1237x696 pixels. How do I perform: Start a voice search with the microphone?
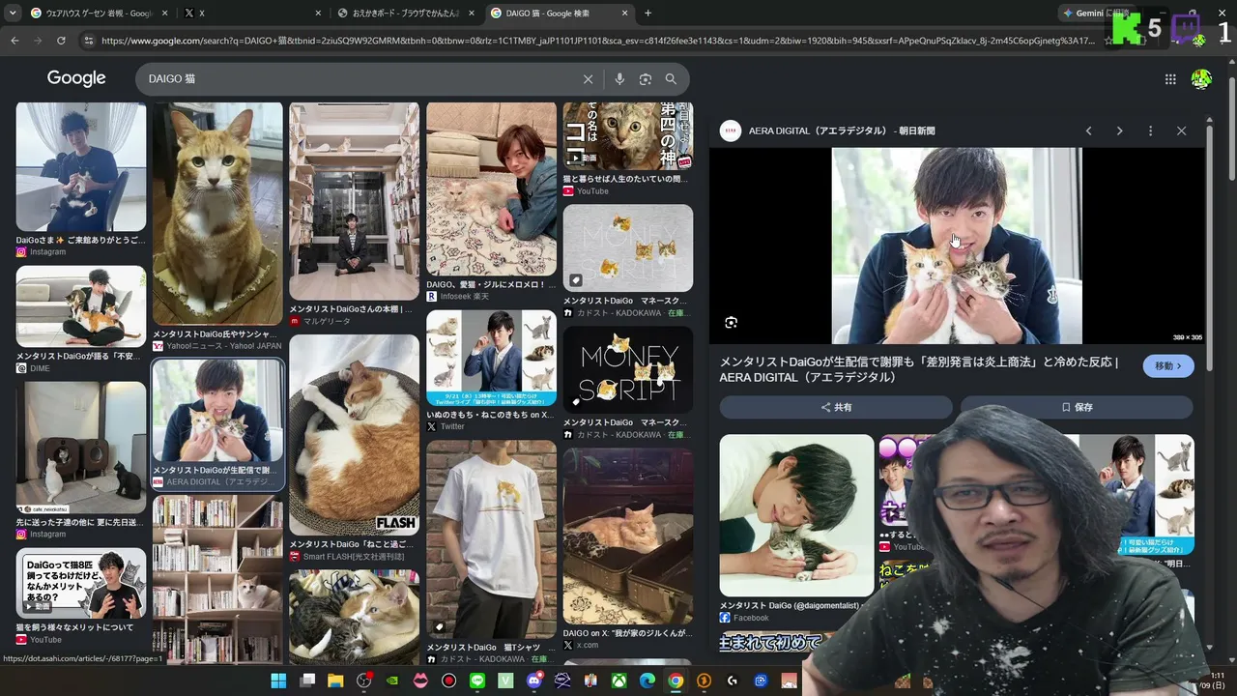click(x=619, y=79)
